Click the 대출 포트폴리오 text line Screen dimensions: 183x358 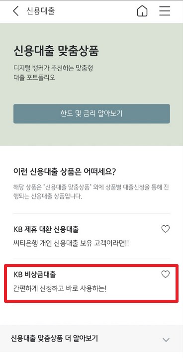[34, 77]
